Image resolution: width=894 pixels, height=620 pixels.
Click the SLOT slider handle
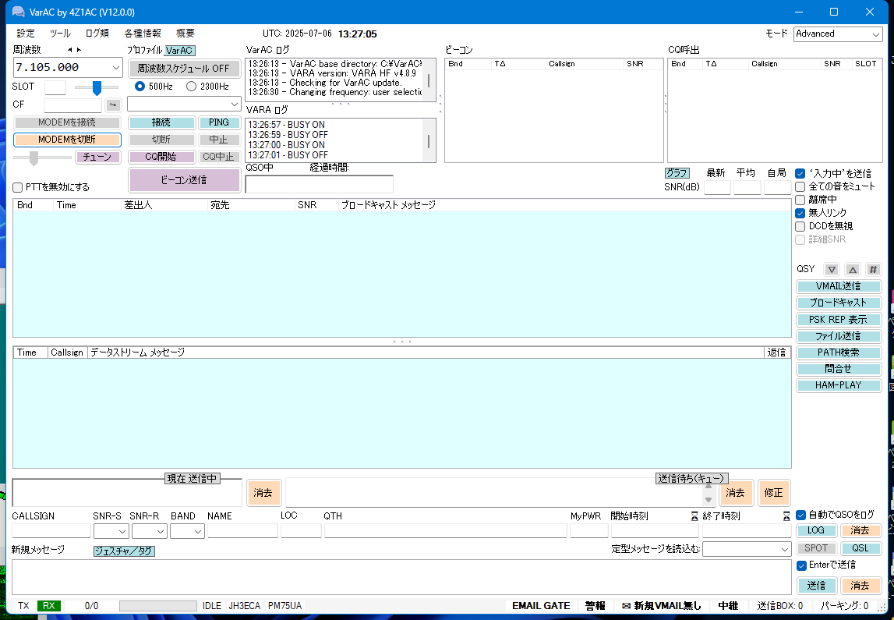[x=97, y=88]
